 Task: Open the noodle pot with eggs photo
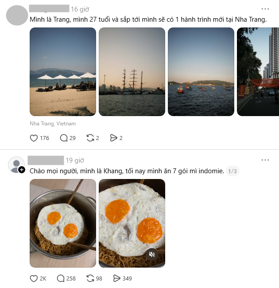pos(63,223)
